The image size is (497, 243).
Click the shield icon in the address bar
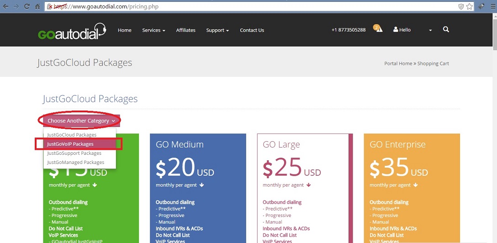461,6
